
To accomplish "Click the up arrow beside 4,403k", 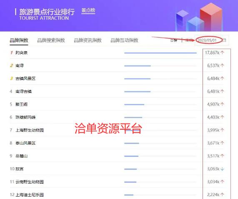I will (222, 117).
